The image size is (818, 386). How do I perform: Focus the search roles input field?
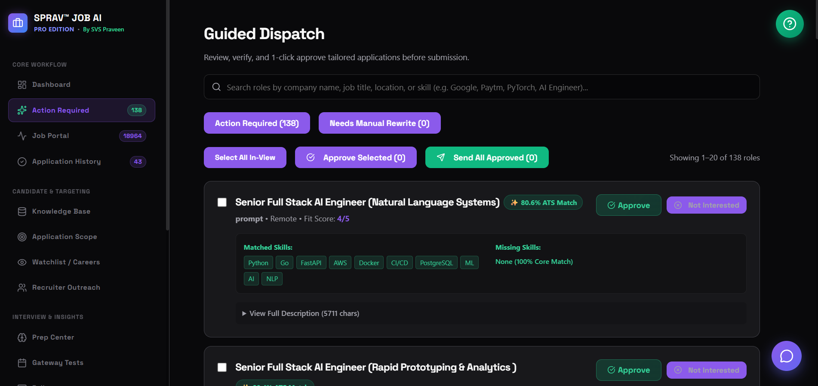tap(482, 87)
